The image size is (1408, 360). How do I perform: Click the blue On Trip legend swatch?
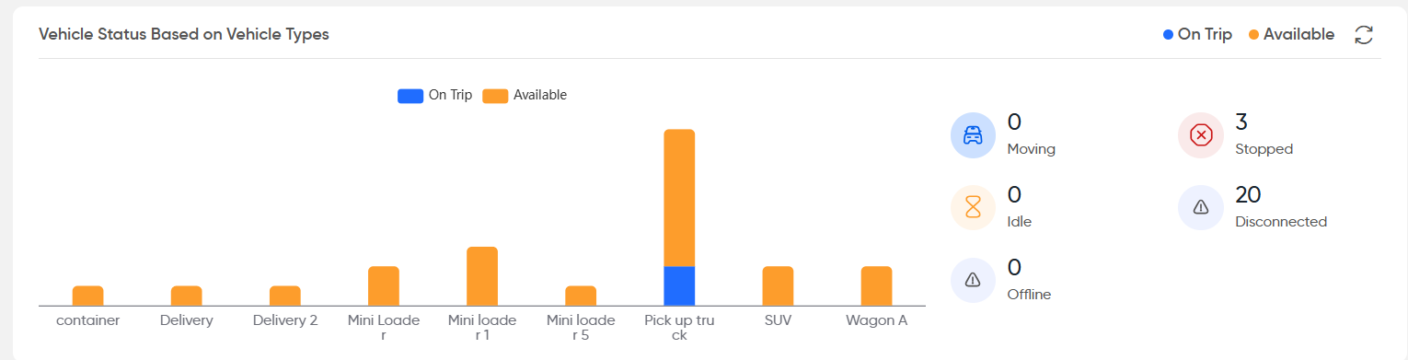[x=410, y=96]
